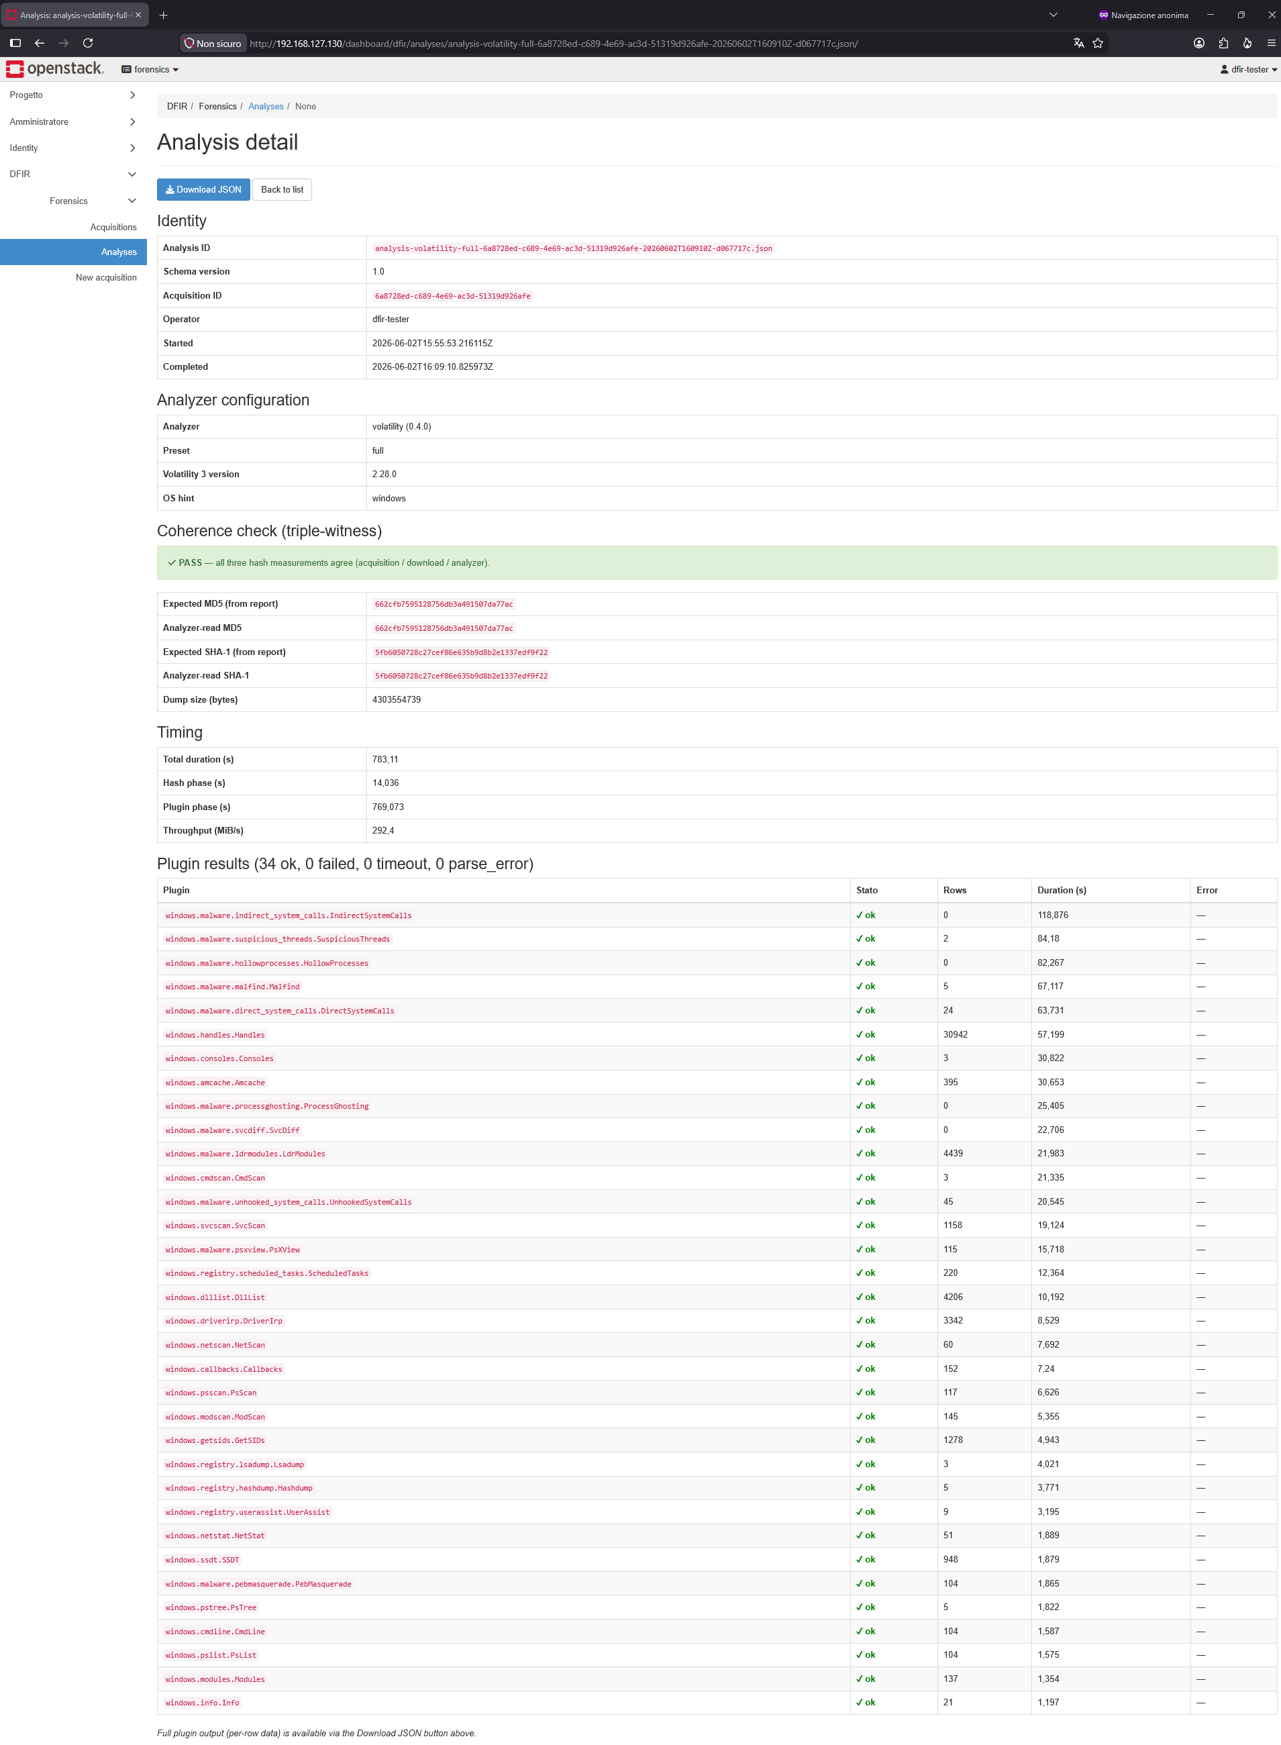This screenshot has width=1281, height=1745.
Task: Click the windows.registry.hashdump.Hashdump plugin name
Action: tap(238, 1489)
